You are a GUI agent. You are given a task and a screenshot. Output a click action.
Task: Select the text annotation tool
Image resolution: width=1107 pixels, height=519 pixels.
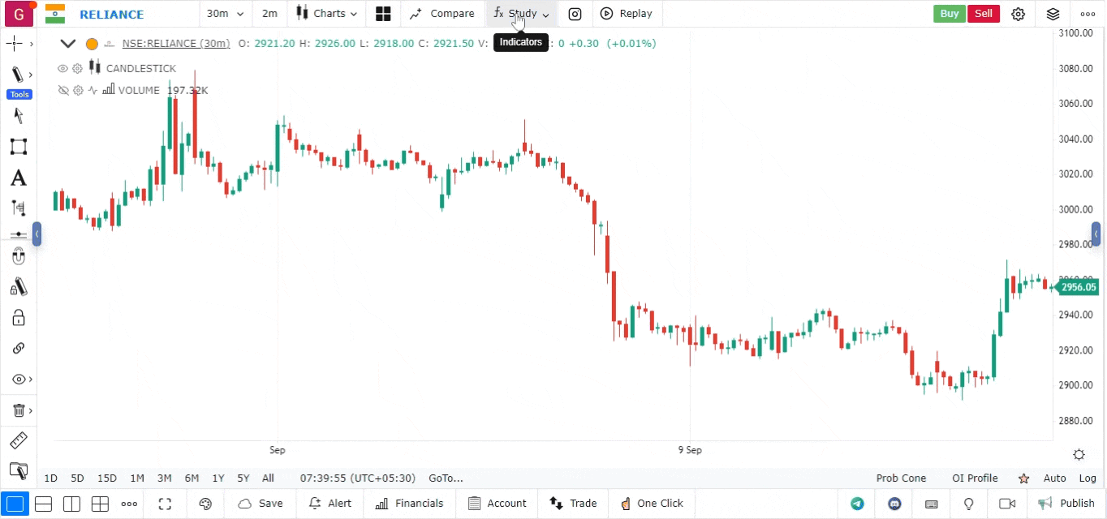point(18,178)
